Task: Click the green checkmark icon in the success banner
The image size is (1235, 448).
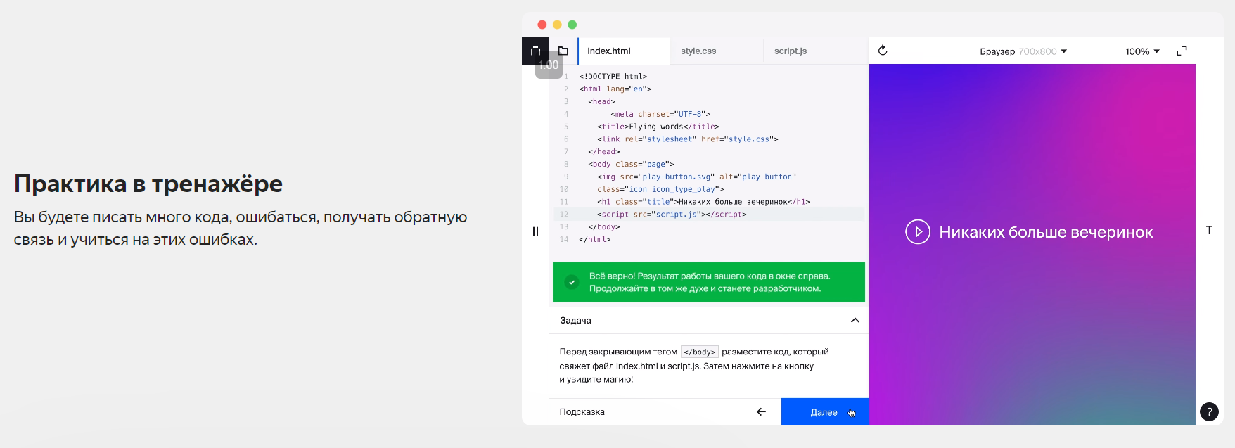Action: point(572,282)
